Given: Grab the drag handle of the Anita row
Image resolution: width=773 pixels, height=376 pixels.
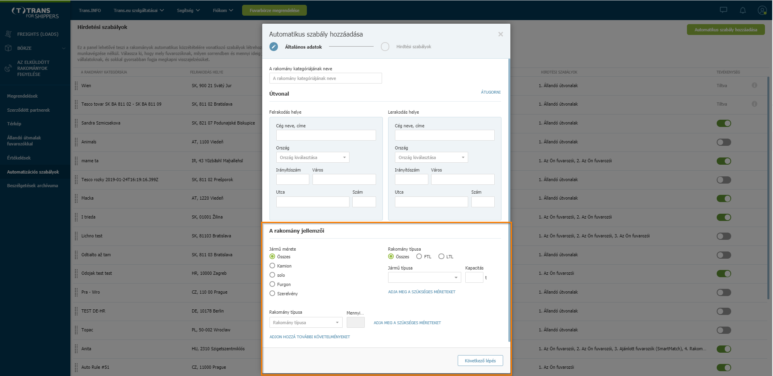Looking at the screenshot, I should coord(76,349).
